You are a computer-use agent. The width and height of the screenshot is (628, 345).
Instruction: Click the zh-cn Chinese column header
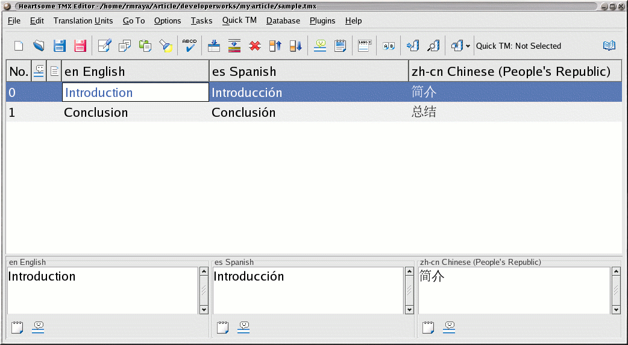[x=515, y=71]
